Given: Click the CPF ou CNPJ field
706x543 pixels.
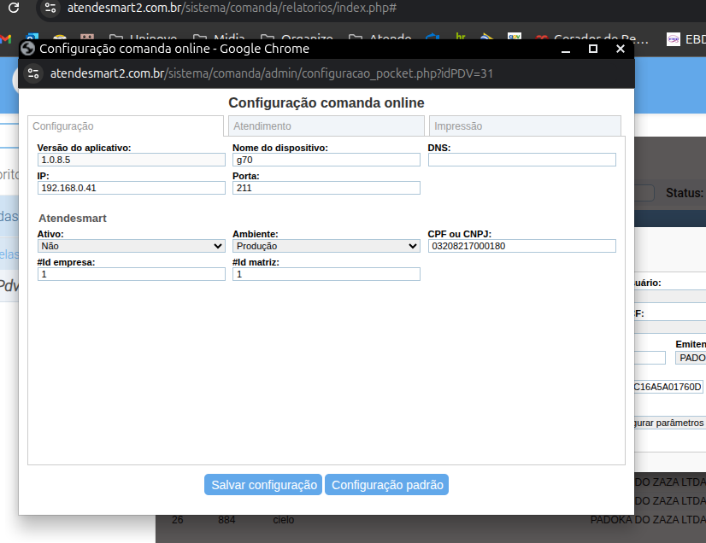Looking at the screenshot, I should coord(522,246).
